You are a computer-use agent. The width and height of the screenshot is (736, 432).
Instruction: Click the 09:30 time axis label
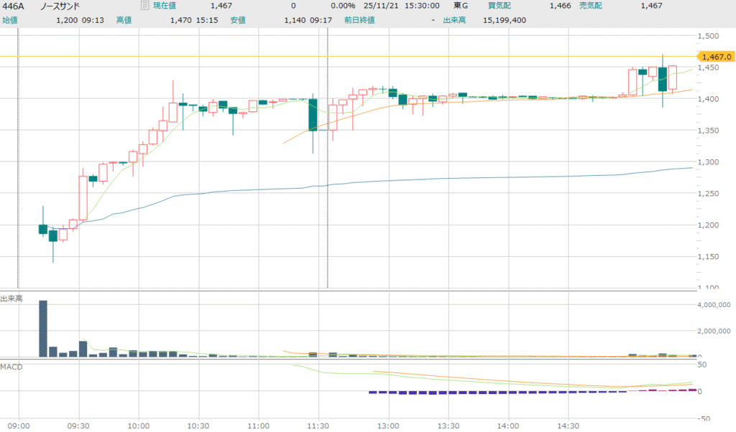point(78,425)
